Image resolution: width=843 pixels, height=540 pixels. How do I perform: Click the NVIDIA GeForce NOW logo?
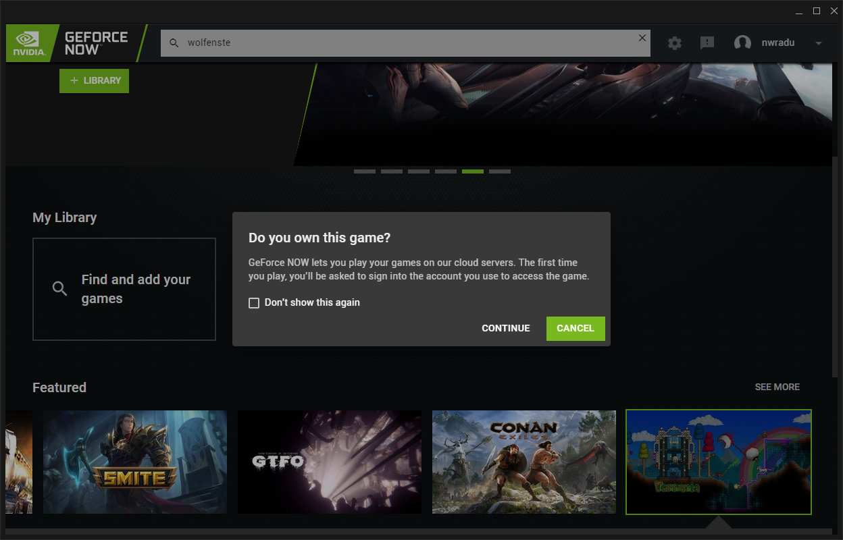[76, 43]
